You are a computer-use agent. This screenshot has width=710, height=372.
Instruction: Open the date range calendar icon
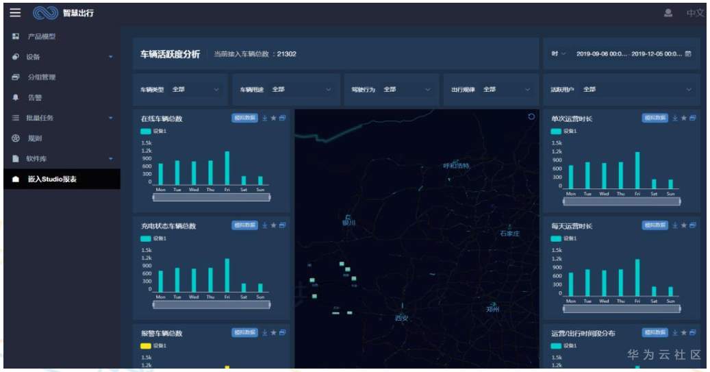pos(688,53)
